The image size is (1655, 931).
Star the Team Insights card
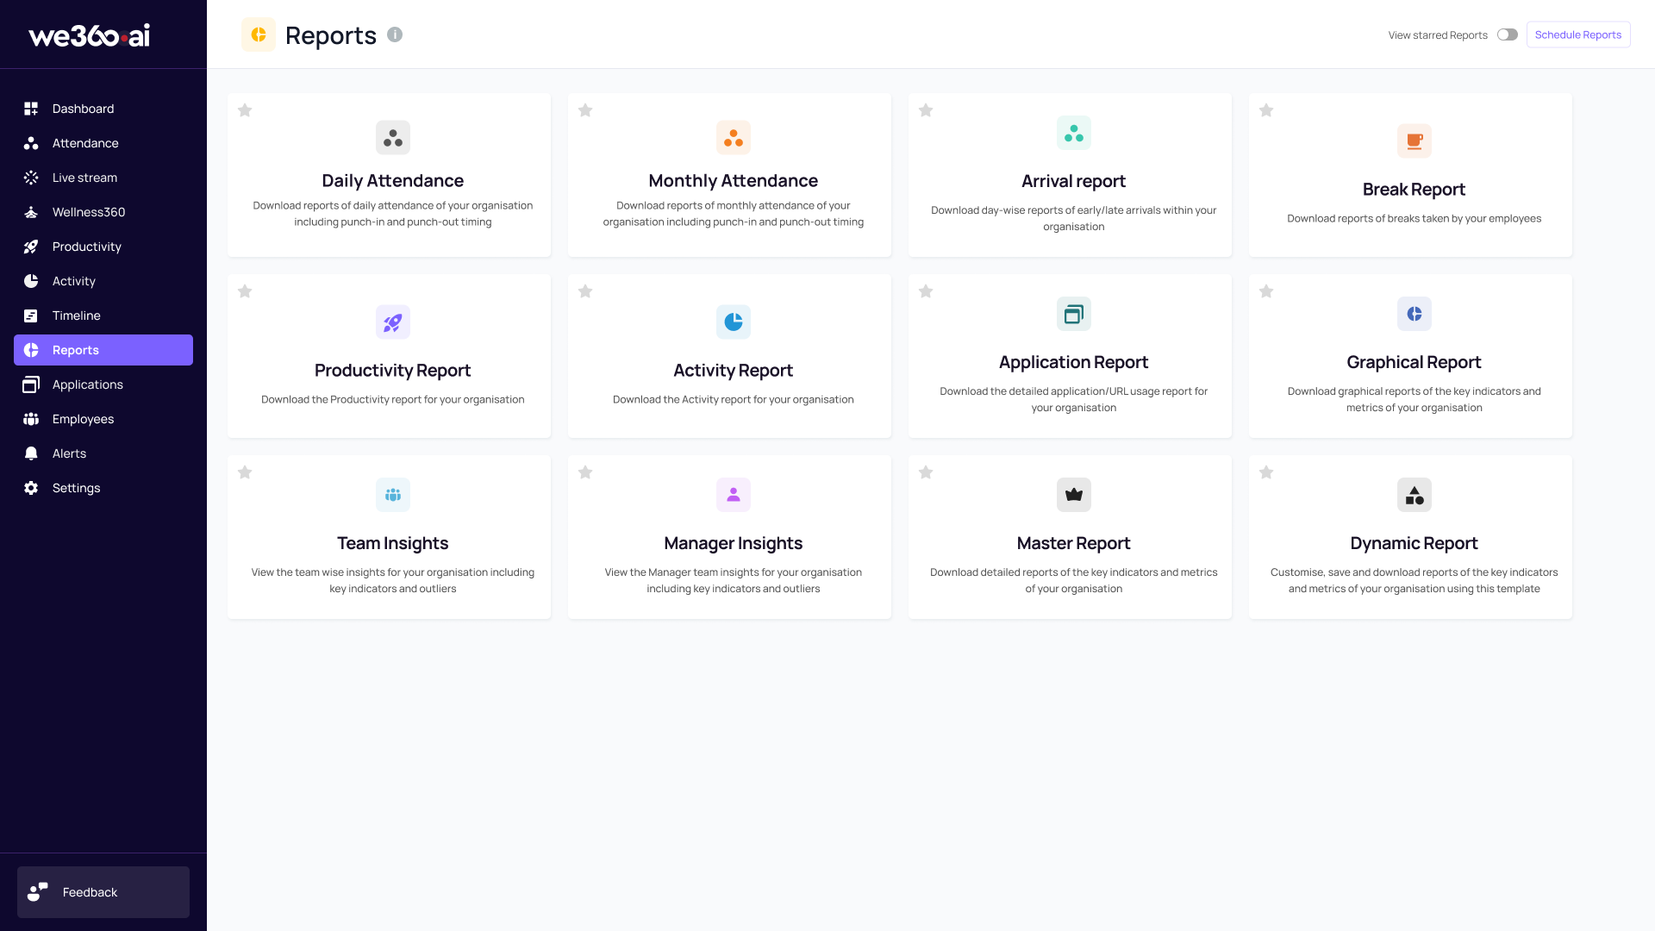(245, 472)
